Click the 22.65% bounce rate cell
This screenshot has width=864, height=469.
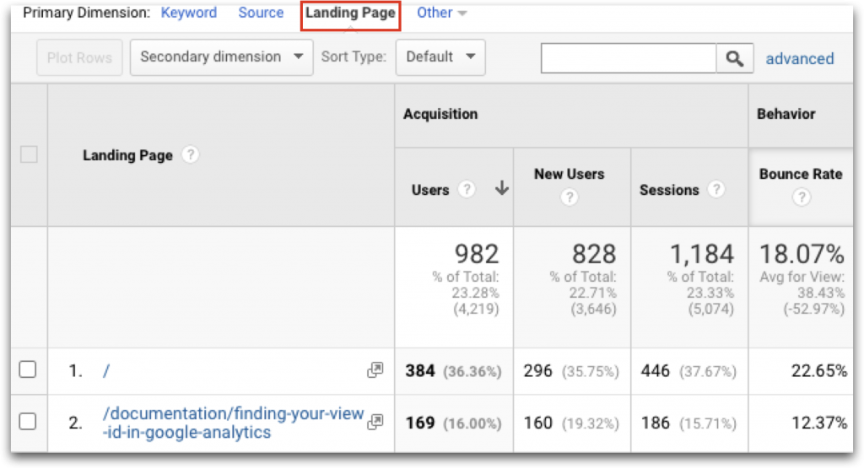click(x=818, y=371)
